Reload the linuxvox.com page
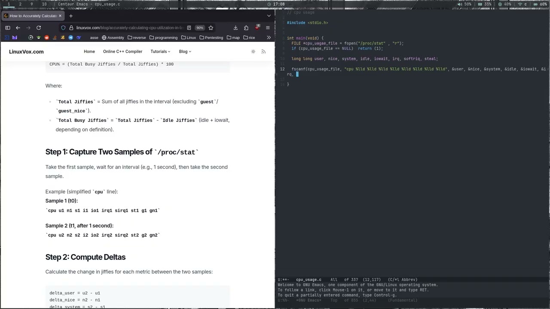The height and width of the screenshot is (309, 550). (x=39, y=28)
